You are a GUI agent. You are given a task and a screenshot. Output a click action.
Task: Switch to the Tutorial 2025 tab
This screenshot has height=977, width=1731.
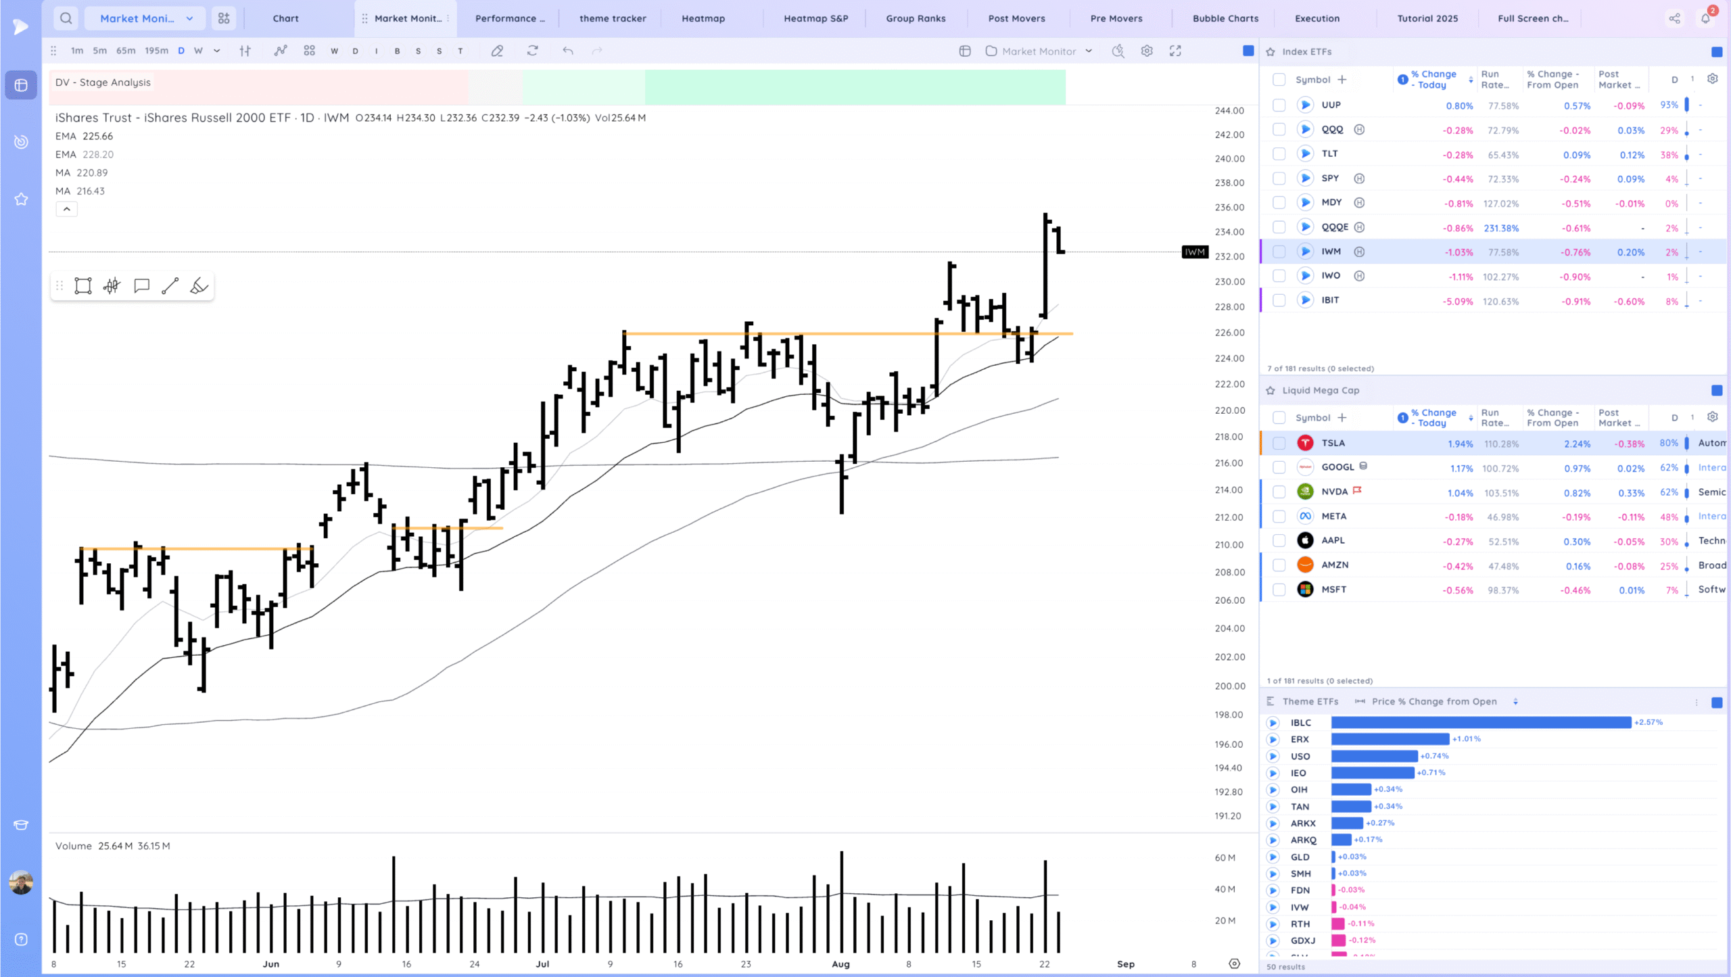pyautogui.click(x=1427, y=18)
